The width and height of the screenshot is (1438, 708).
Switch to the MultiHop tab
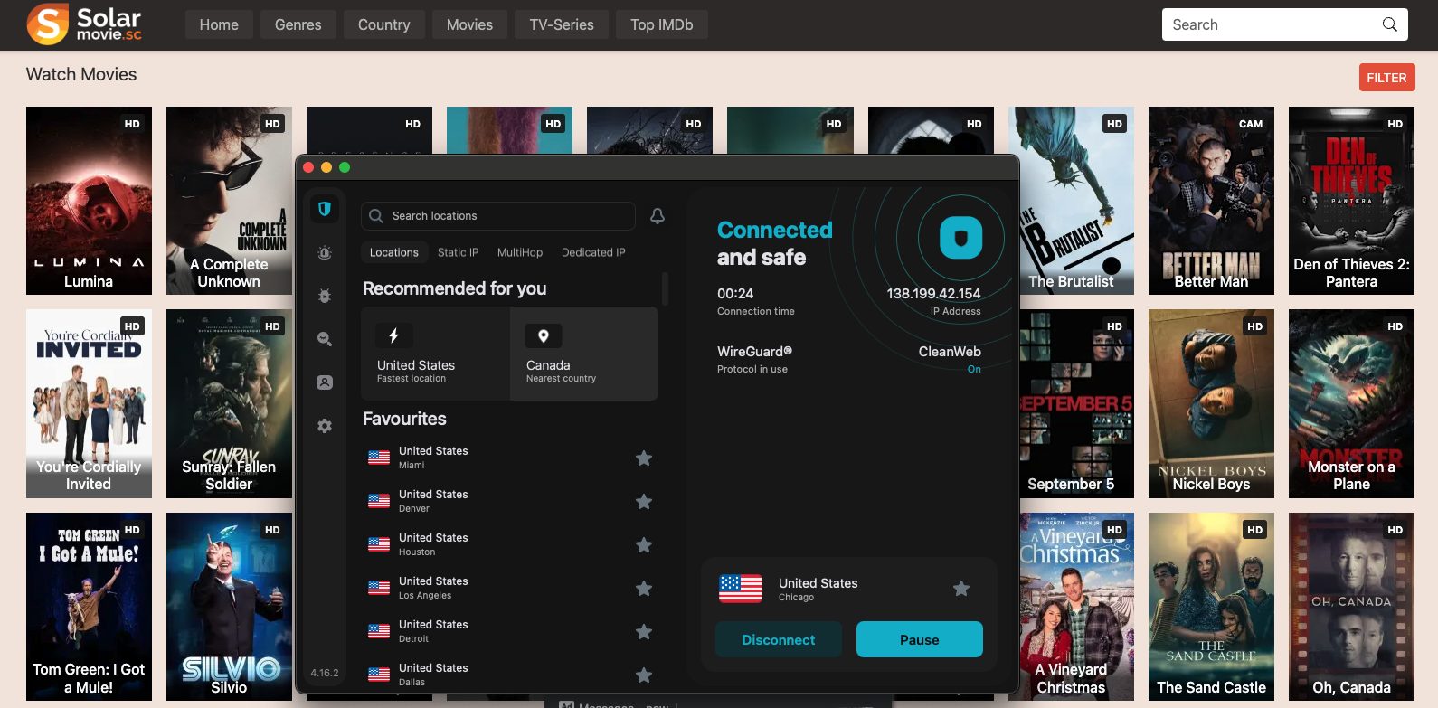pos(520,252)
